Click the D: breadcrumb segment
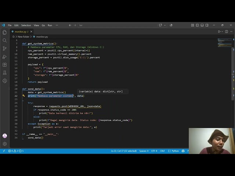235x176 pixels. tap(14, 37)
